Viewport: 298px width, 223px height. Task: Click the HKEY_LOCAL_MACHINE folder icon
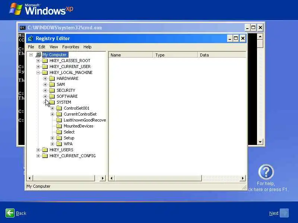click(45, 72)
